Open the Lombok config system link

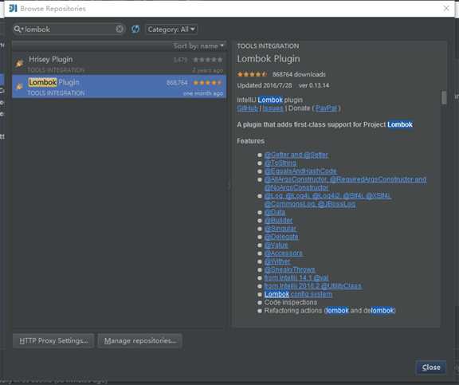[298, 294]
